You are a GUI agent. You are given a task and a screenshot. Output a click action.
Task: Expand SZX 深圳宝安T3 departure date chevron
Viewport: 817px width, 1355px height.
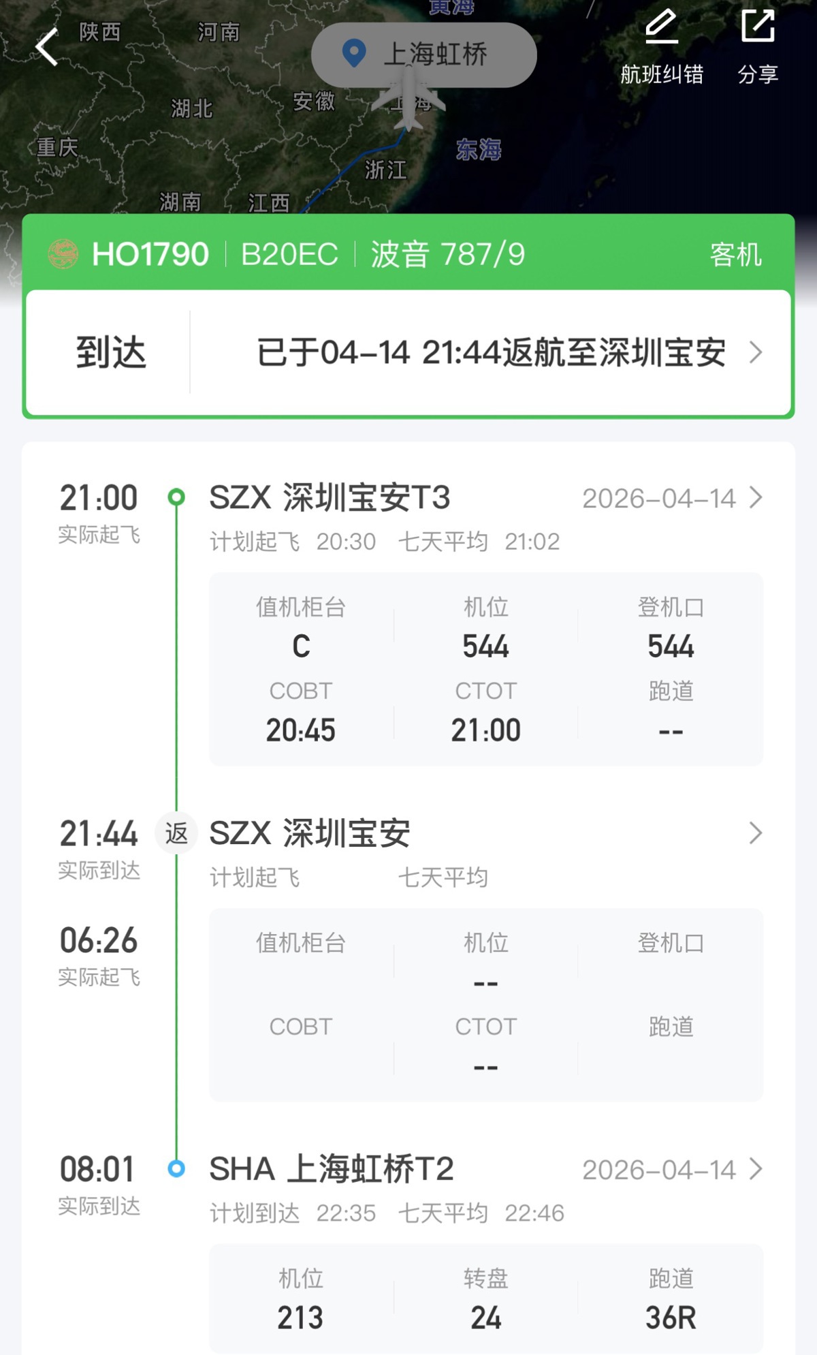[755, 498]
